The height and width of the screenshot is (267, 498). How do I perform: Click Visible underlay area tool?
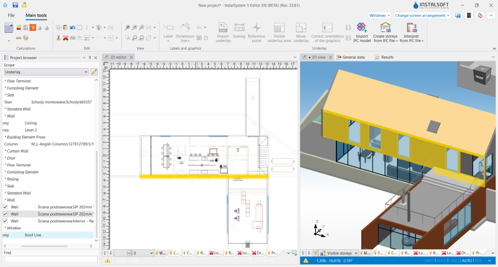279,33
